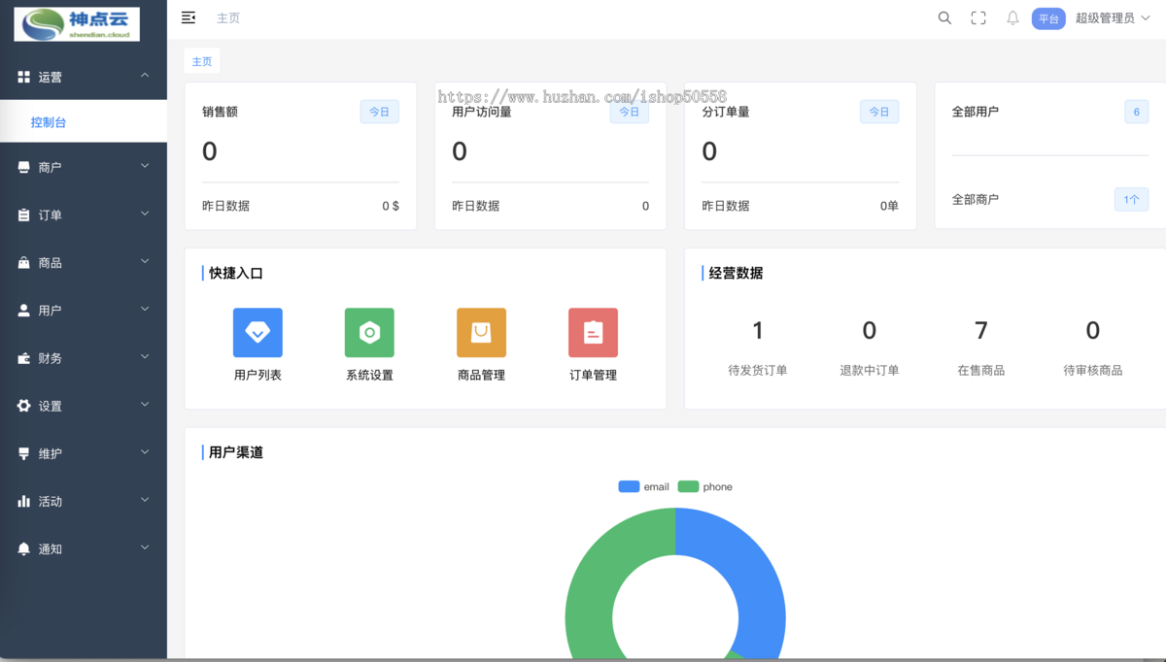
Task: Toggle the sidebar collapse hamburger icon
Action: [189, 17]
